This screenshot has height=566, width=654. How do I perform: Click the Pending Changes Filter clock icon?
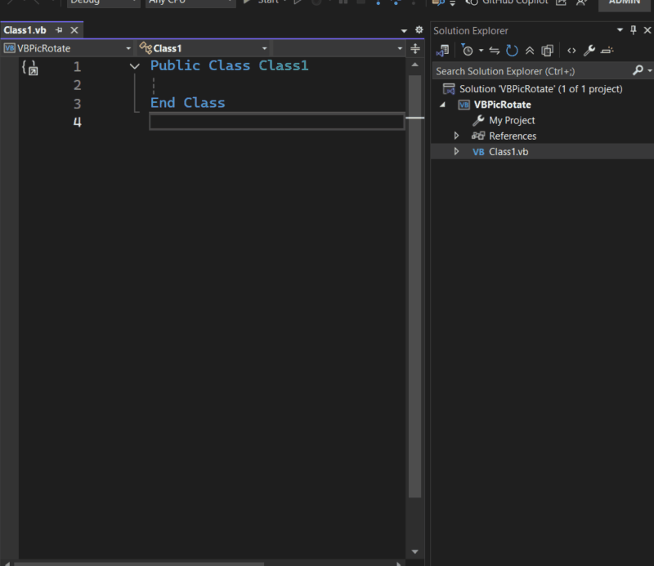click(x=467, y=51)
